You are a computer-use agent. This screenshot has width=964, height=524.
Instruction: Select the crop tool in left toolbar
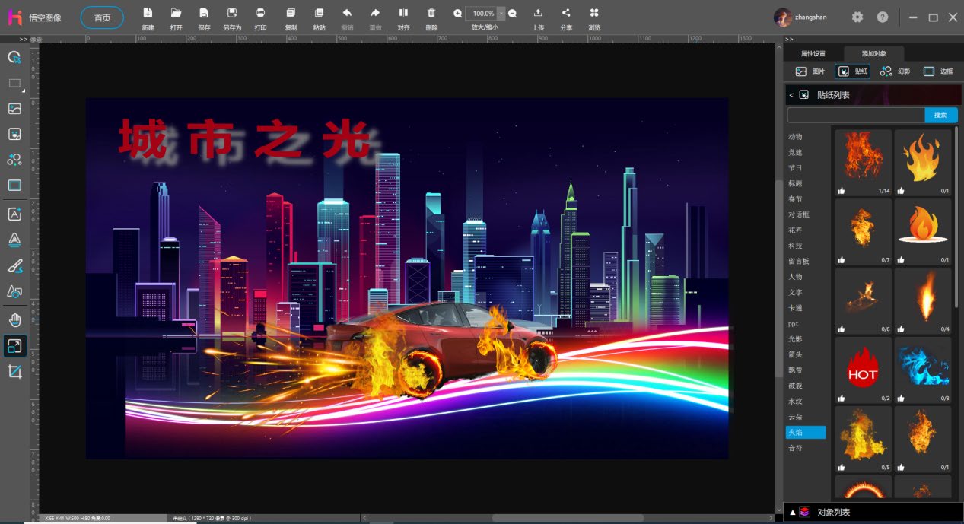[x=14, y=372]
